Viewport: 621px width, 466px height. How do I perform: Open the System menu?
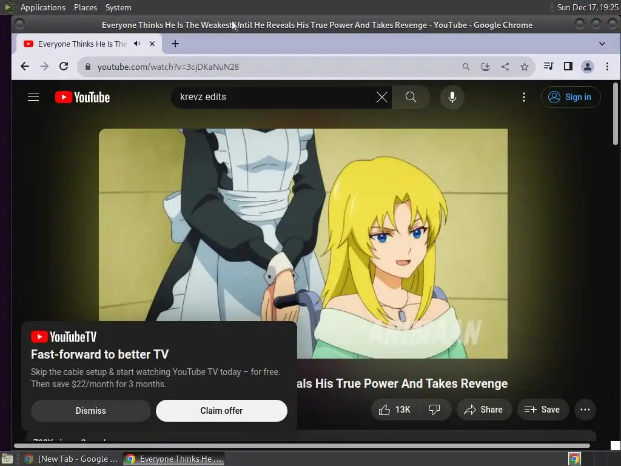pos(118,7)
